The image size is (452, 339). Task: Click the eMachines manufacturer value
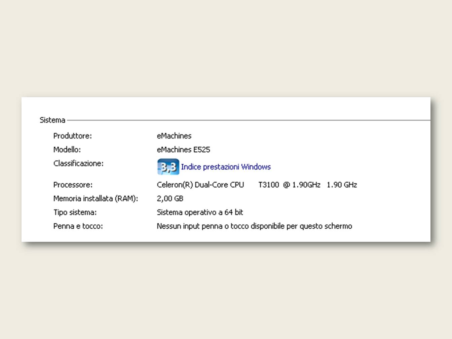174,136
